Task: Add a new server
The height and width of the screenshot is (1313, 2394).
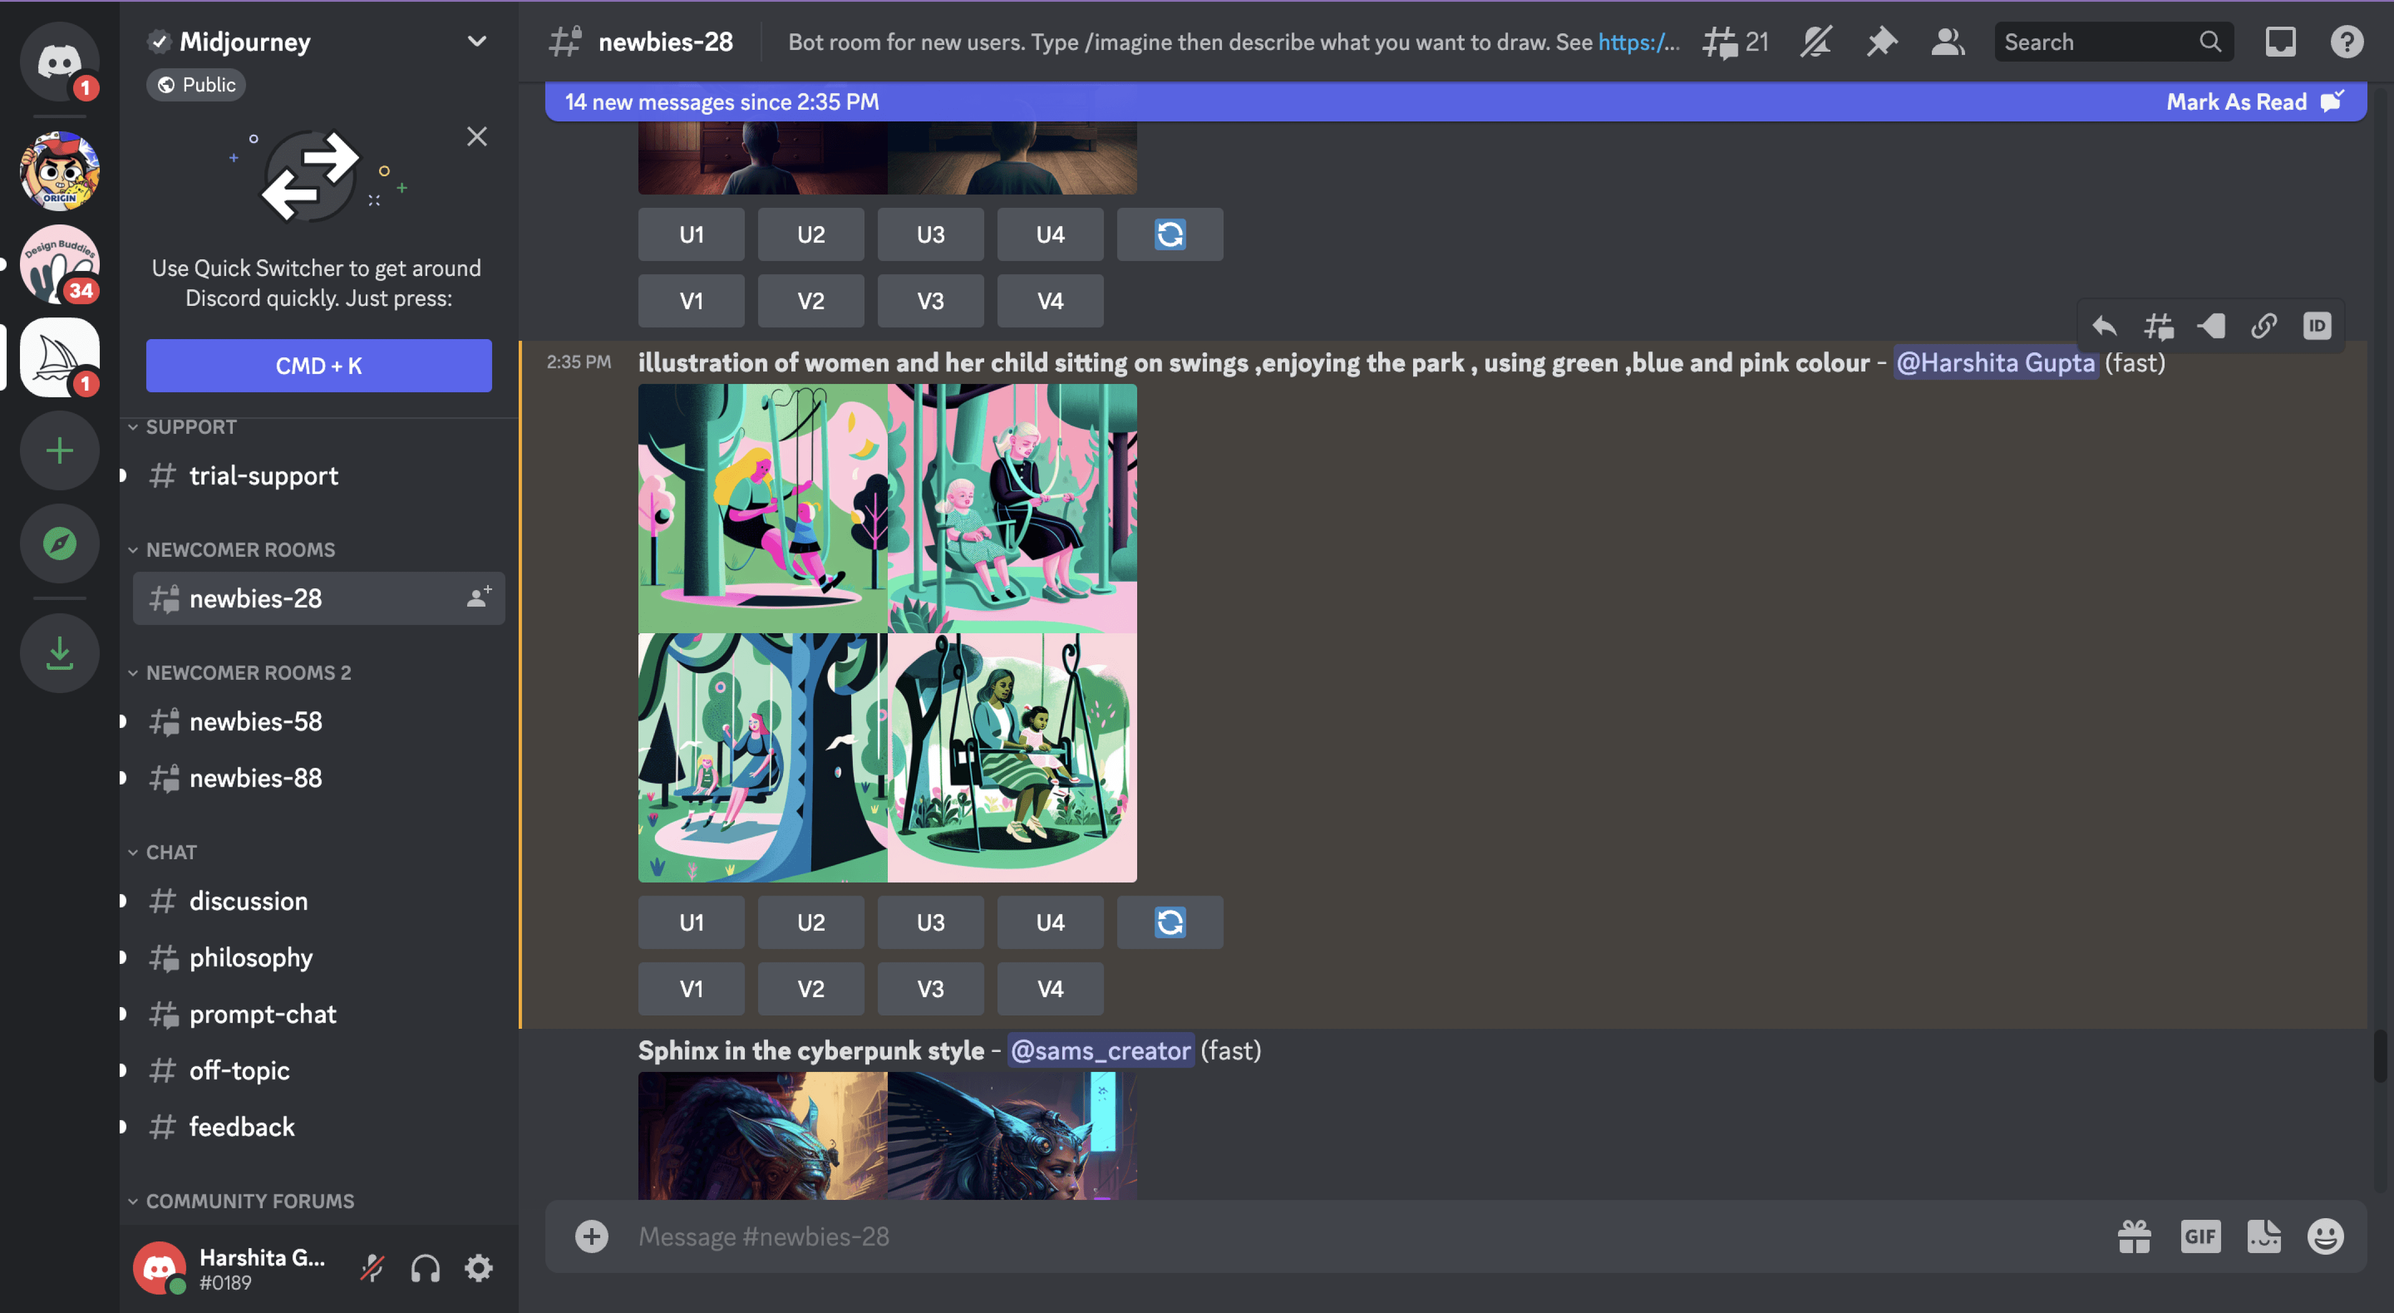Action: pyautogui.click(x=59, y=451)
